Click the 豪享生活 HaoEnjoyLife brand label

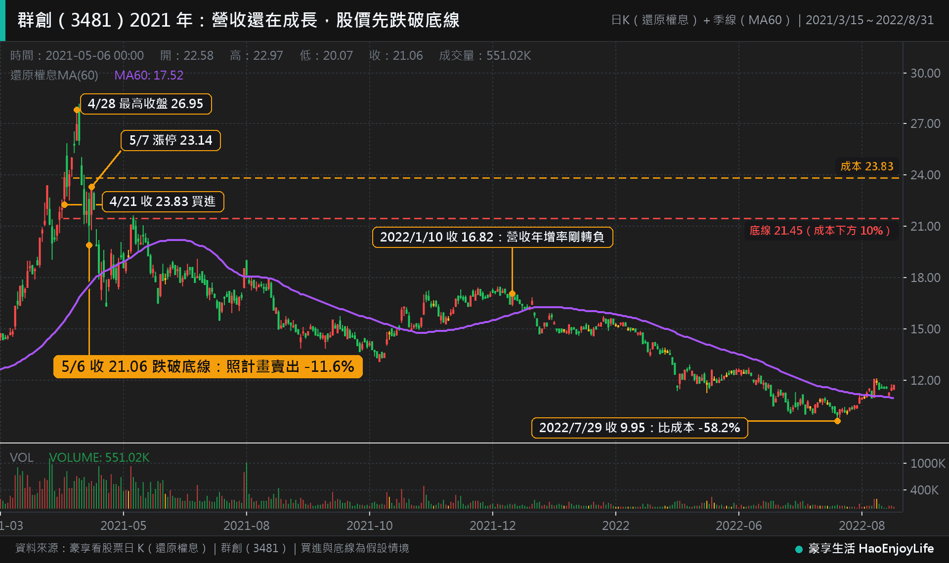(871, 548)
